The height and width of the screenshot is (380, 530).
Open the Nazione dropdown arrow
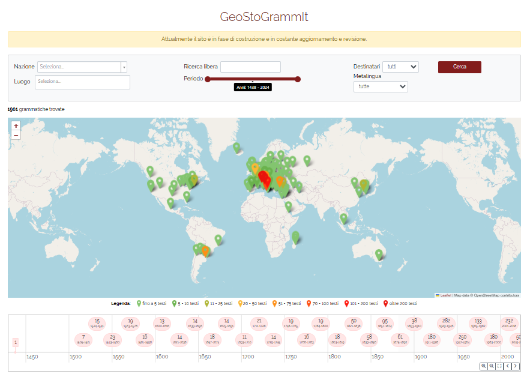(124, 67)
